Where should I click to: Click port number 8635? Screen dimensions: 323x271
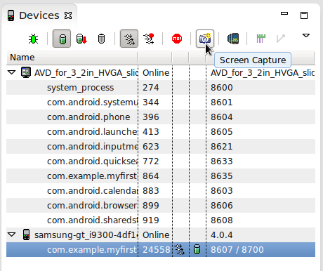coord(222,176)
